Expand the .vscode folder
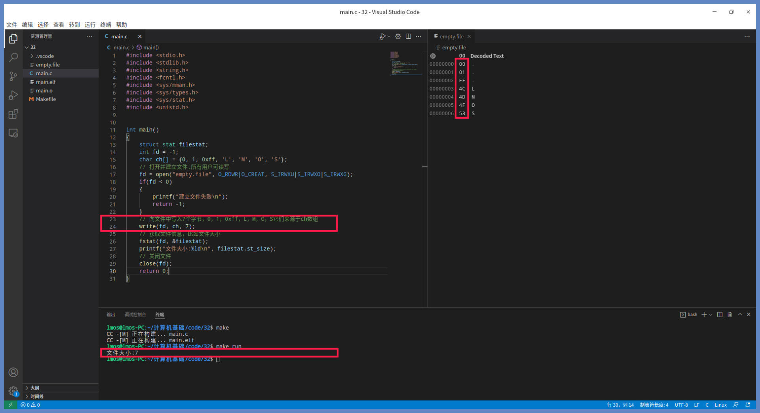Viewport: 760px width, 413px height. (x=45, y=56)
